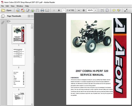Image resolution: width=132 pixels, height=106 pixels.
Task: Open the View menu
Action: click(x=13, y=6)
